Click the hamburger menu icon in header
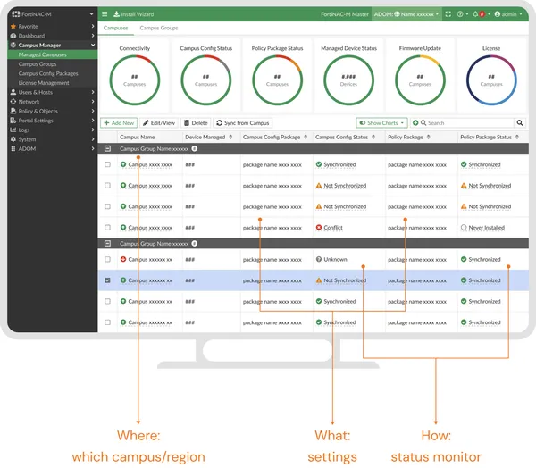The height and width of the screenshot is (468, 536). point(105,14)
